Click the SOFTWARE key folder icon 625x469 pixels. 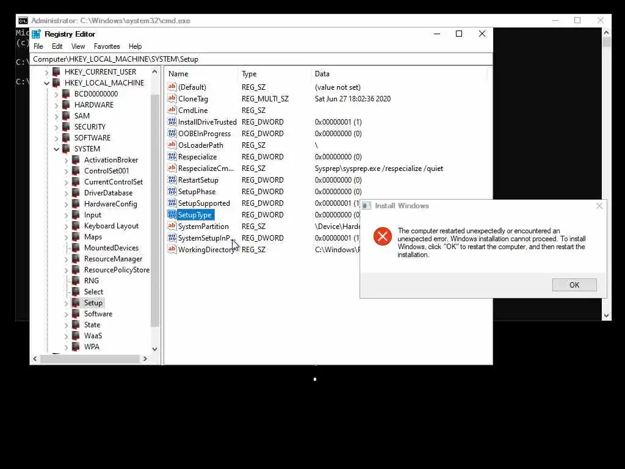(x=66, y=137)
